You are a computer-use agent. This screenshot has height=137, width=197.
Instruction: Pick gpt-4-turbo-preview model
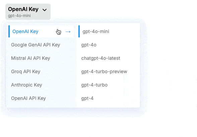tap(104, 72)
